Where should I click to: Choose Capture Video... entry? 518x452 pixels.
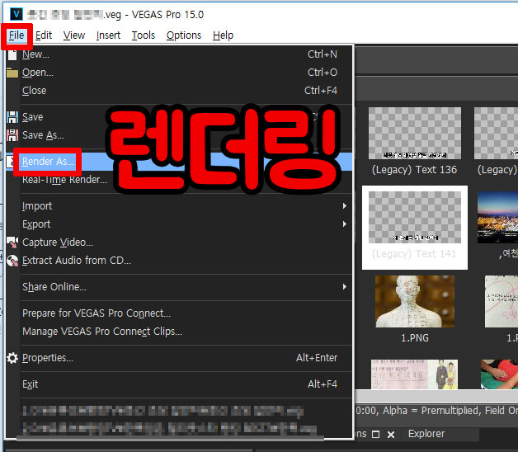tap(179, 242)
